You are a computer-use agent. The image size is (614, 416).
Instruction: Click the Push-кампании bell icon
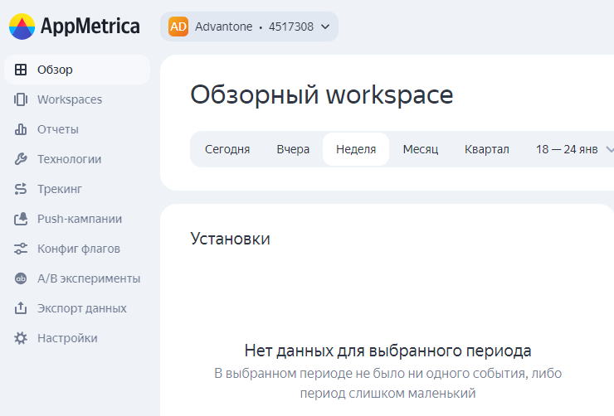click(x=21, y=219)
